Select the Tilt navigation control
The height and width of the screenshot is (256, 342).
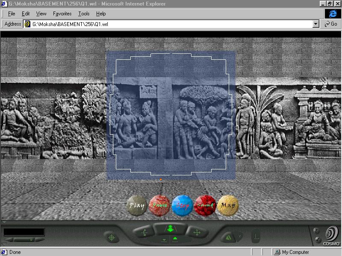[x=144, y=233]
